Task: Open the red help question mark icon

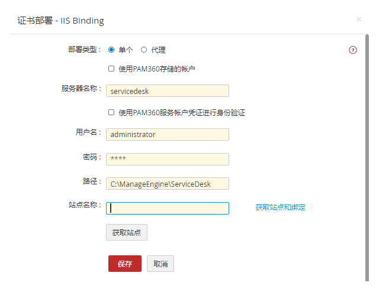Action: (x=353, y=50)
